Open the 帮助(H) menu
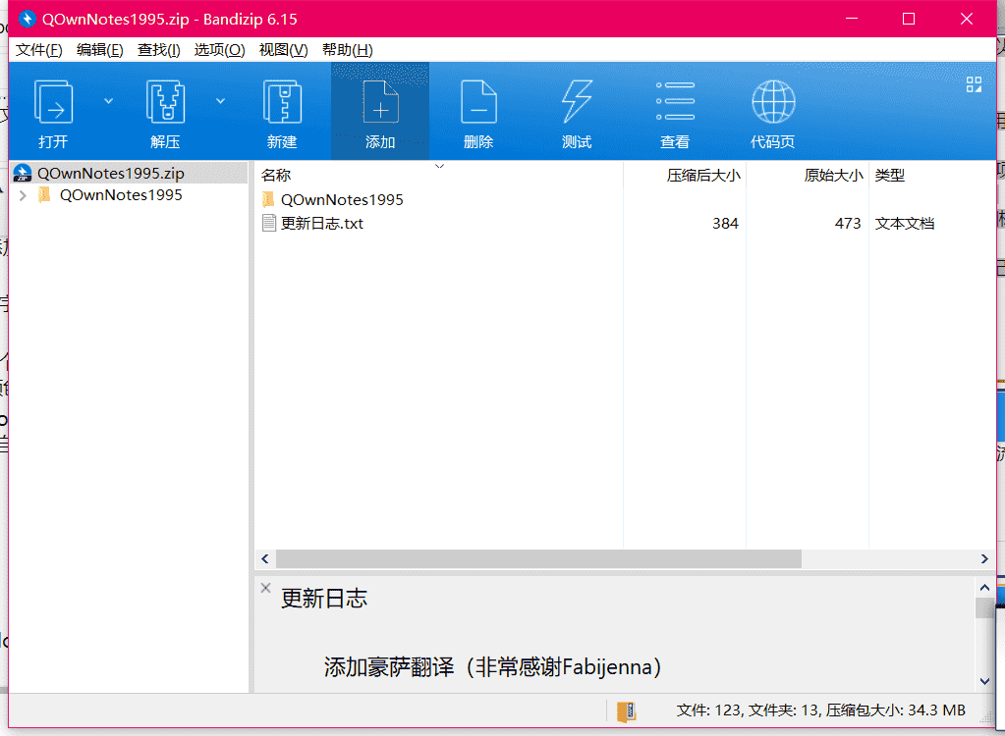 347,50
